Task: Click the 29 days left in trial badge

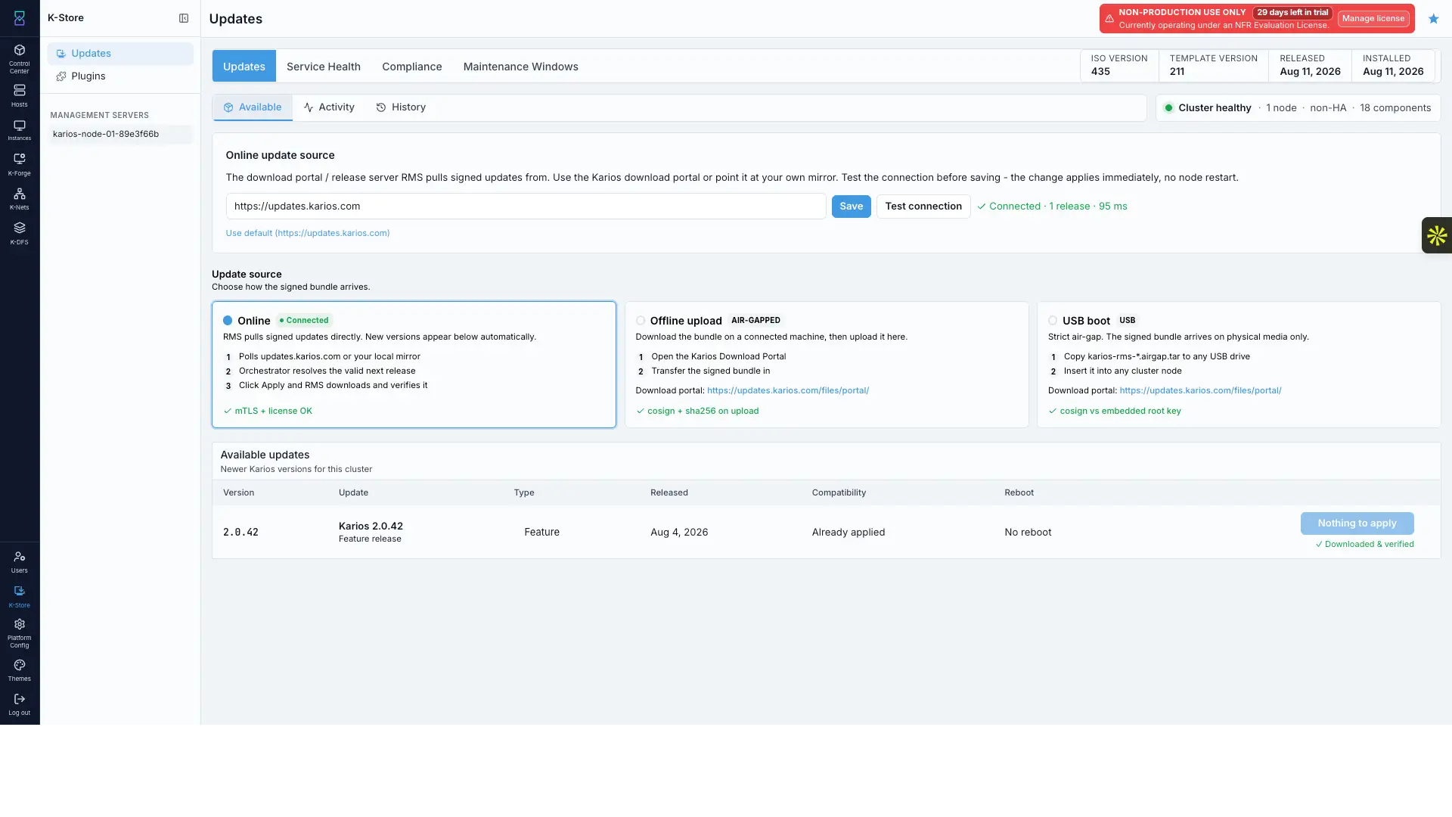Action: [1292, 13]
